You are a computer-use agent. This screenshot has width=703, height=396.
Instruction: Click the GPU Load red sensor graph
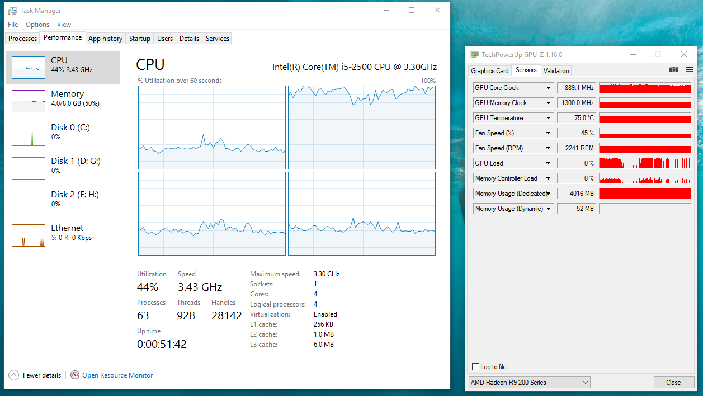pos(645,163)
